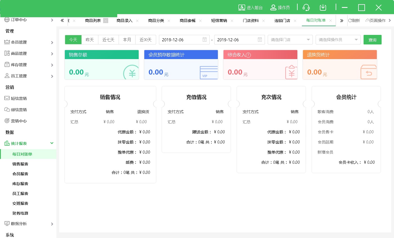Viewport: 394px width, 238px height.
Task: Close the 连锁门店 tab
Action: [x=295, y=21]
